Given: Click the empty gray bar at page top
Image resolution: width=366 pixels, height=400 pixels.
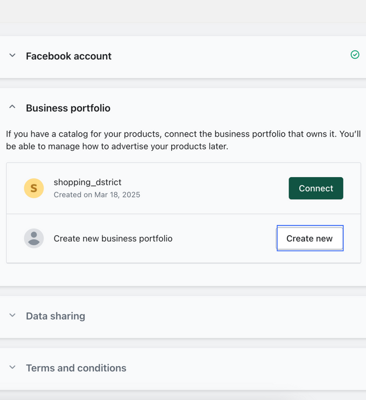Looking at the screenshot, I should point(183,11).
